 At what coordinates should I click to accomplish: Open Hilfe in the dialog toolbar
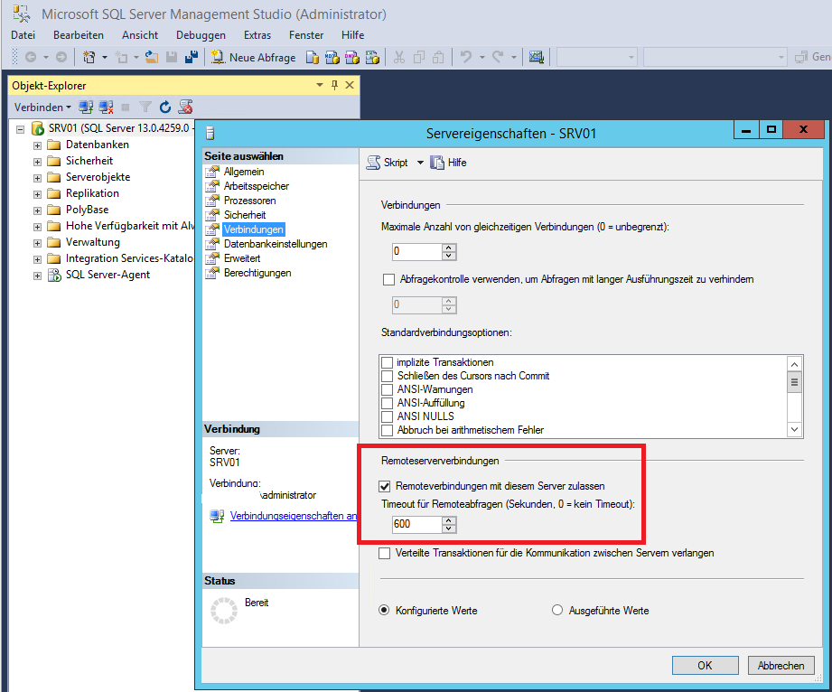click(x=449, y=163)
